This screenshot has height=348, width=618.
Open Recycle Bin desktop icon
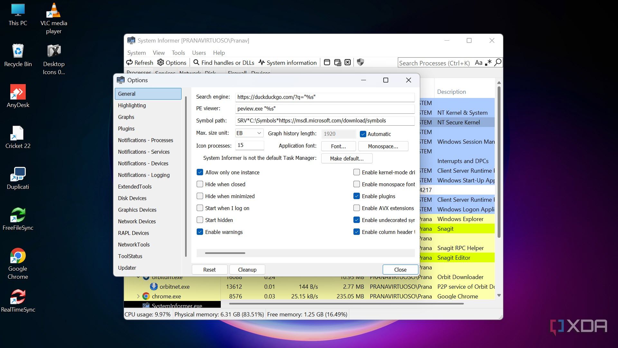click(x=18, y=55)
